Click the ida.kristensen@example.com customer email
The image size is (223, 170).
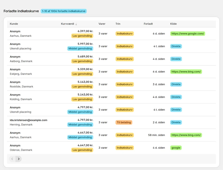(29, 120)
